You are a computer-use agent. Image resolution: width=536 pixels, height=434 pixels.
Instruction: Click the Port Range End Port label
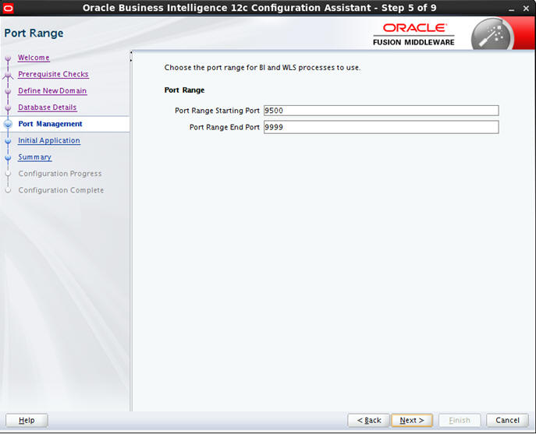point(225,127)
